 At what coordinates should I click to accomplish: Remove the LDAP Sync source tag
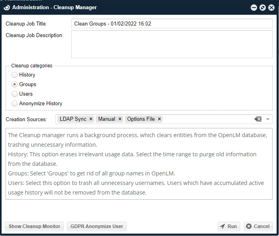(91, 119)
